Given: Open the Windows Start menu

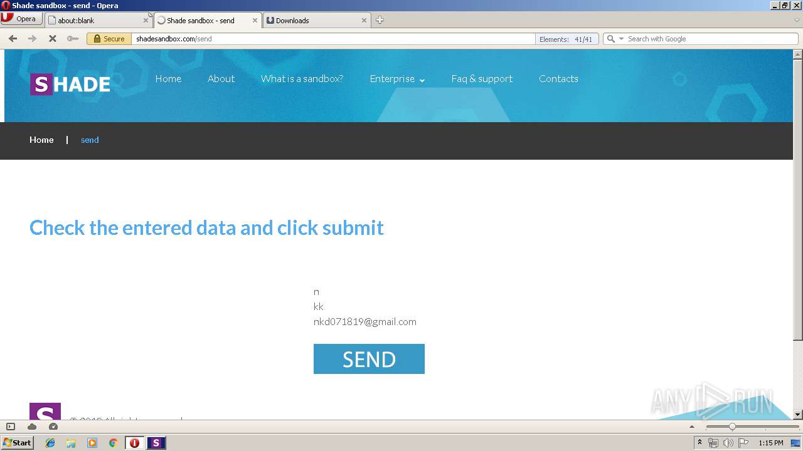Looking at the screenshot, I should pyautogui.click(x=18, y=443).
